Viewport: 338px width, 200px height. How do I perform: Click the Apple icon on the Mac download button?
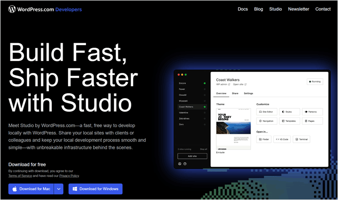pos(14,189)
